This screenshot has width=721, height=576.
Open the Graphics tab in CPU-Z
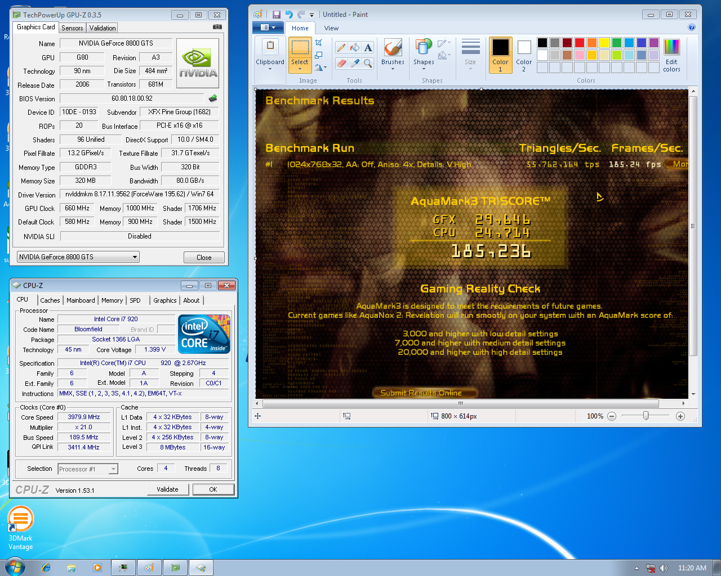click(x=164, y=300)
